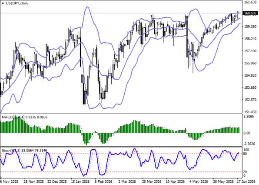The width and height of the screenshot is (259, 185).
Task: Select the 158.240 price axis label
Action: [250, 39]
